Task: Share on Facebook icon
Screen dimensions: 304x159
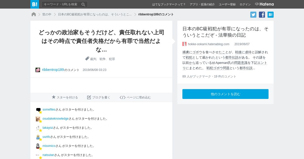Action: click(262, 15)
